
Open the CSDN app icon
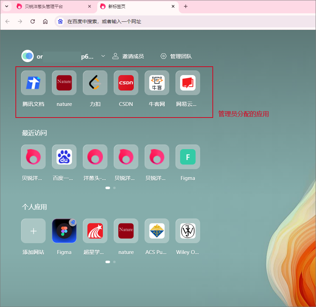pos(126,83)
